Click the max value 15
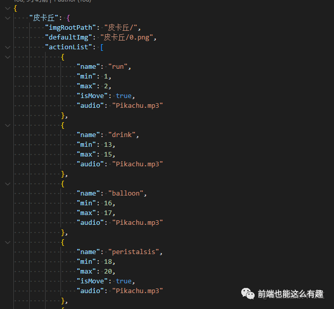 [x=108, y=154]
